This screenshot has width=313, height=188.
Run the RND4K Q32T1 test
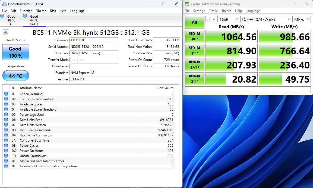[x=194, y=65]
